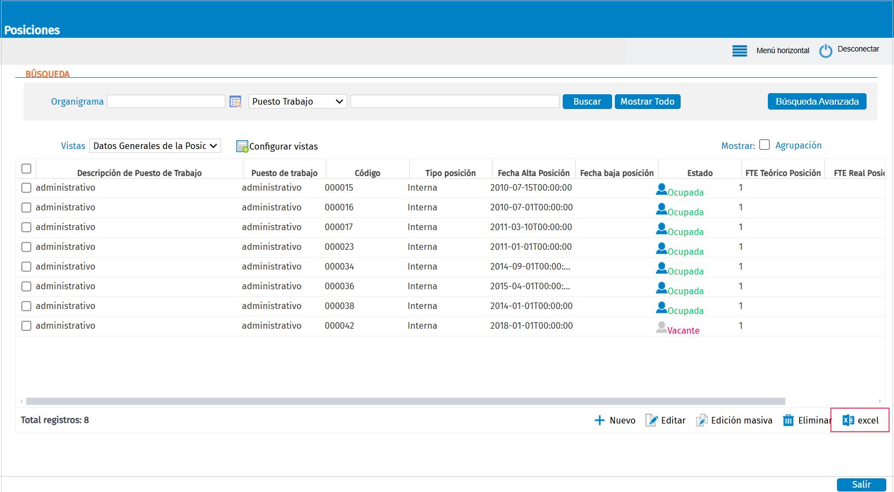Image resolution: width=894 pixels, height=492 pixels.
Task: Focus the Organigrama input field
Action: tap(166, 101)
